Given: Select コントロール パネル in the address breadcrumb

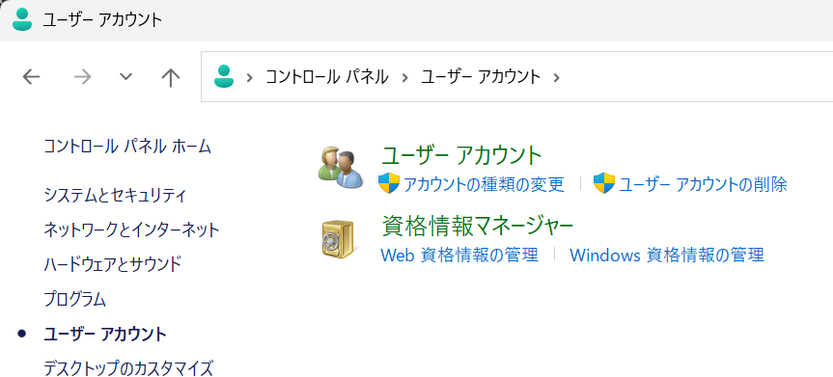Looking at the screenshot, I should pyautogui.click(x=326, y=77).
